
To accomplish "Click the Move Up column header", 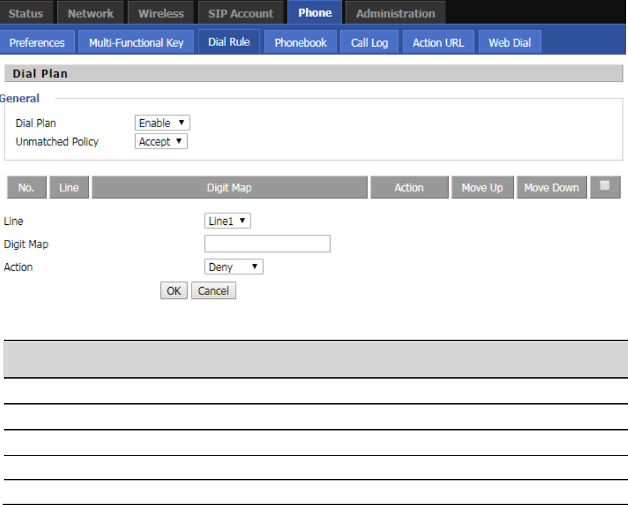I will [x=483, y=187].
